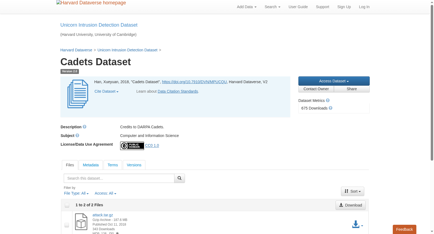Image resolution: width=434 pixels, height=234 pixels.
Task: Go to Harvard Dataverse breadcrumb link
Action: point(76,50)
